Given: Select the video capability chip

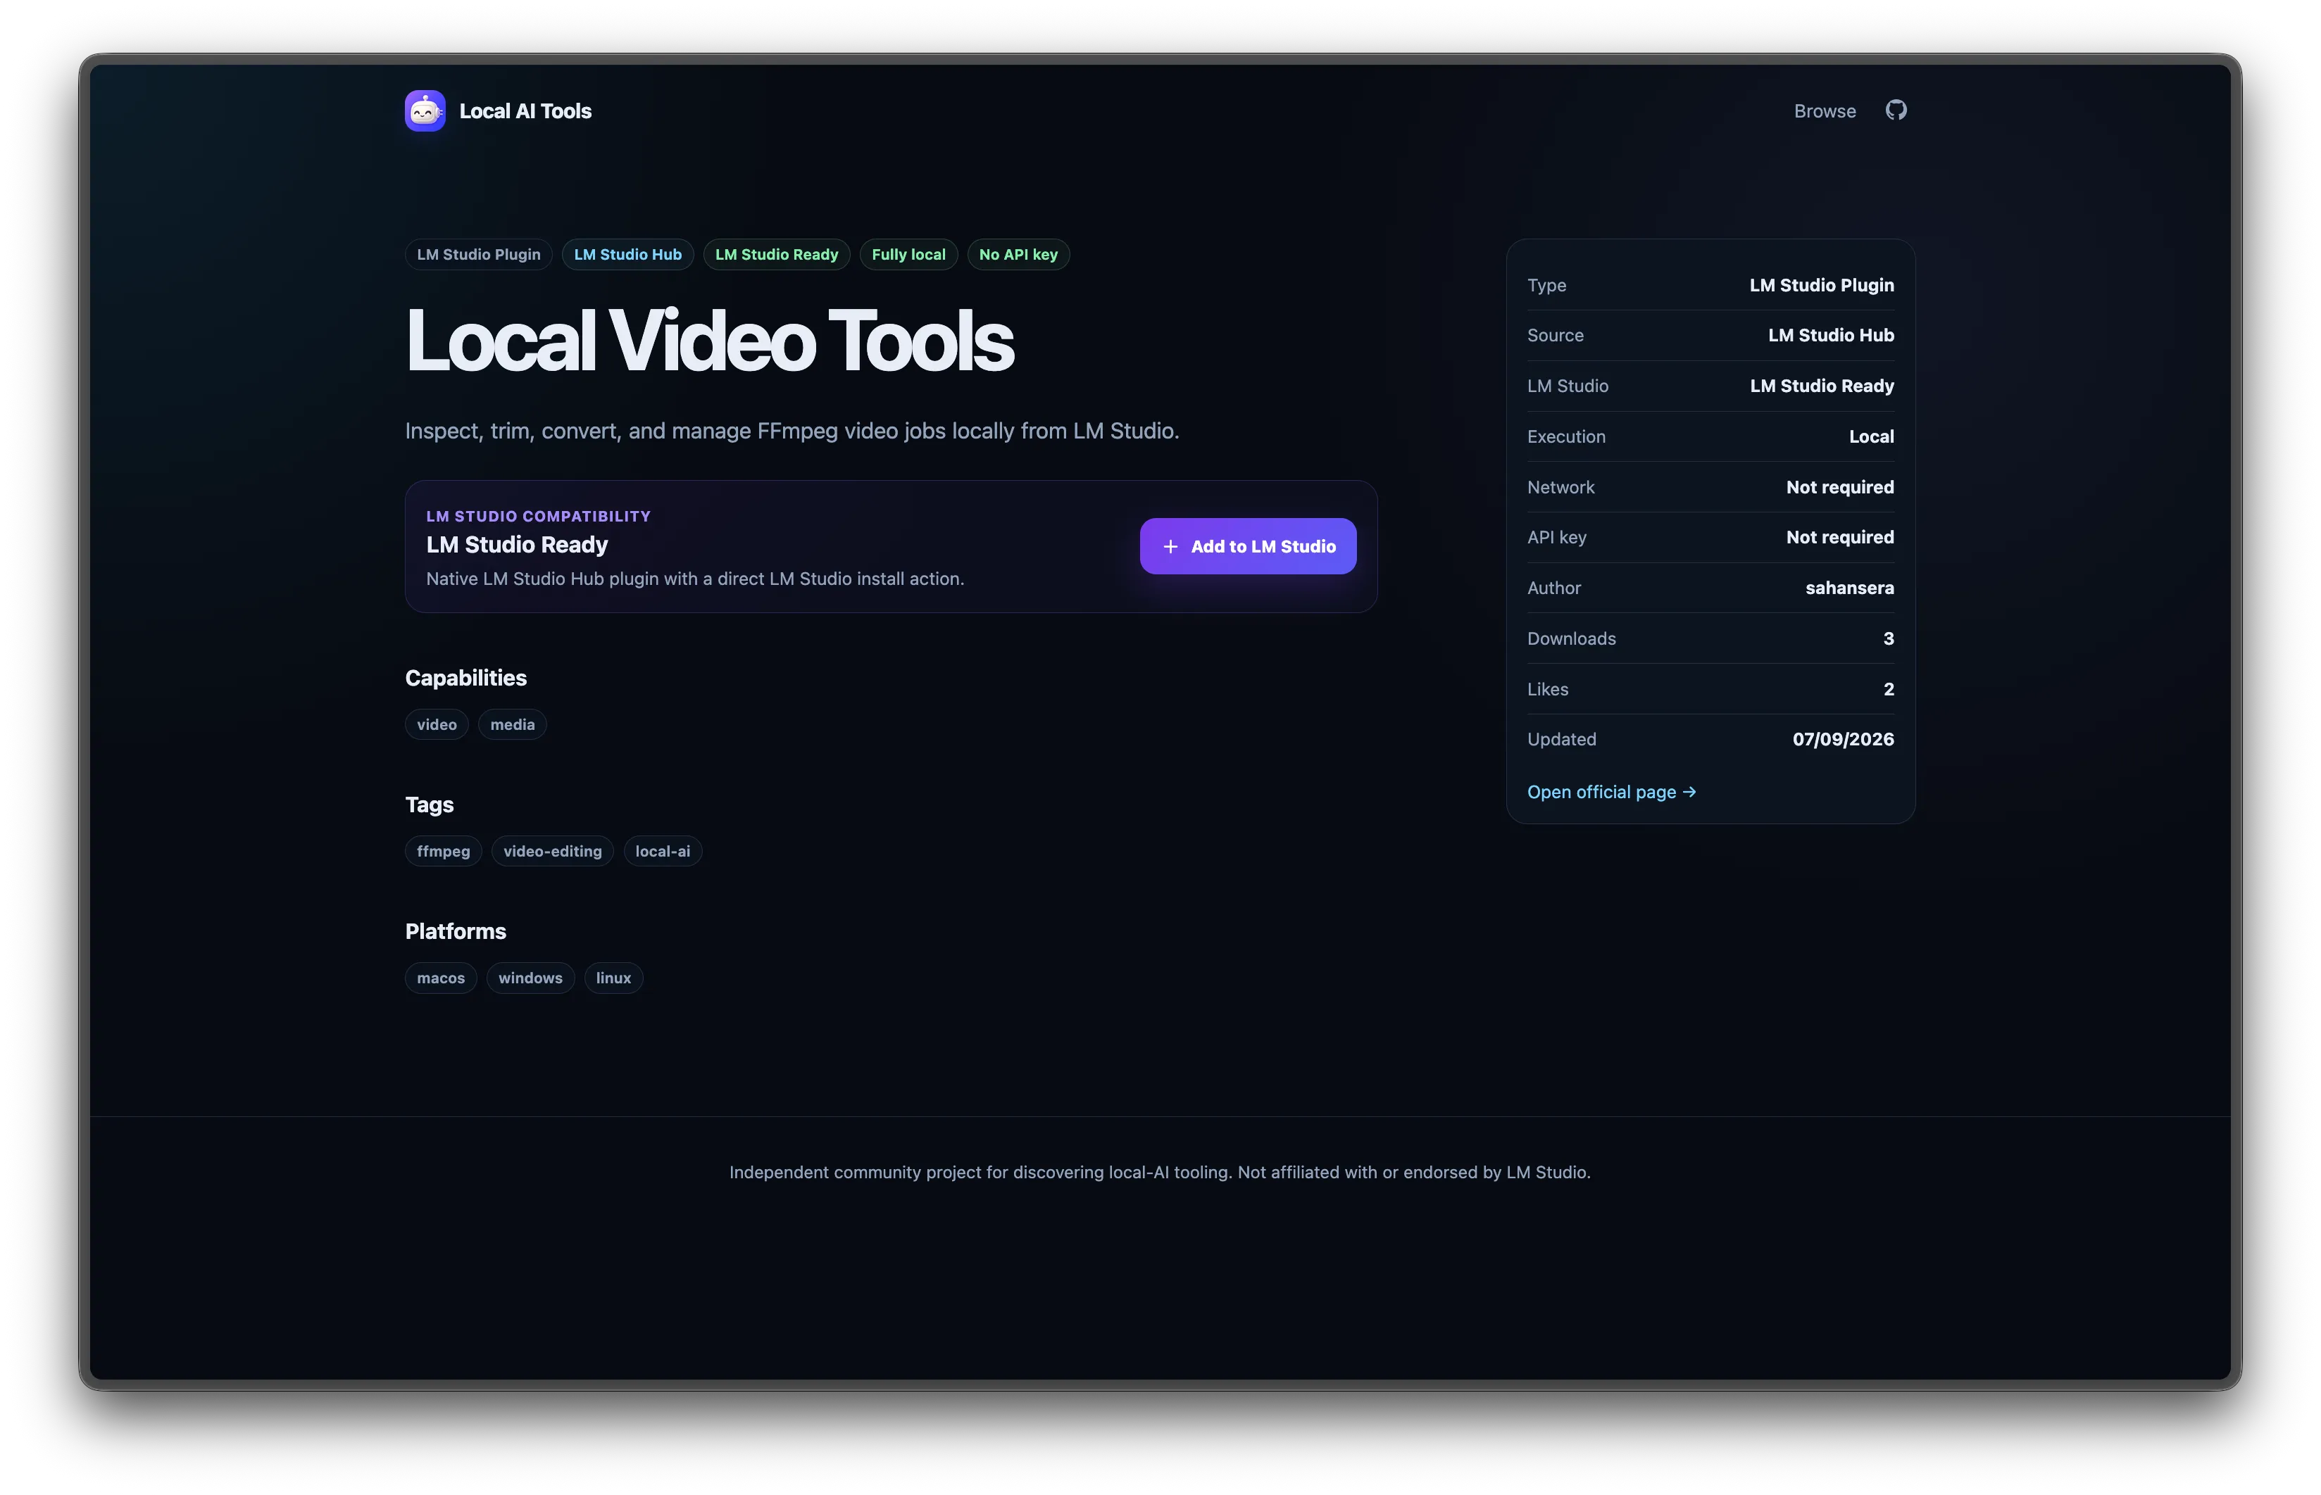Looking at the screenshot, I should (436, 724).
